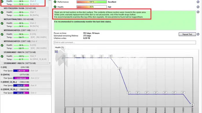Select MTFDDAV240TCB Disk 3 entry
This screenshot has width=202, height=113.
point(25,34)
